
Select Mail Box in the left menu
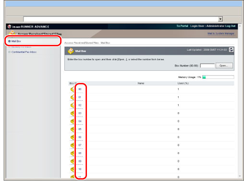pyautogui.click(x=16, y=41)
